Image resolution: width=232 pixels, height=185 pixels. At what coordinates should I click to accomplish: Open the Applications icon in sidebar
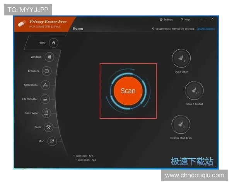(45, 85)
